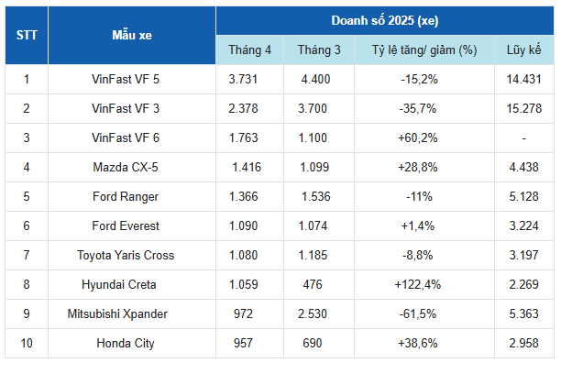Click the Lũy kế column header
Screen dimensions: 561x374
[x=522, y=49]
